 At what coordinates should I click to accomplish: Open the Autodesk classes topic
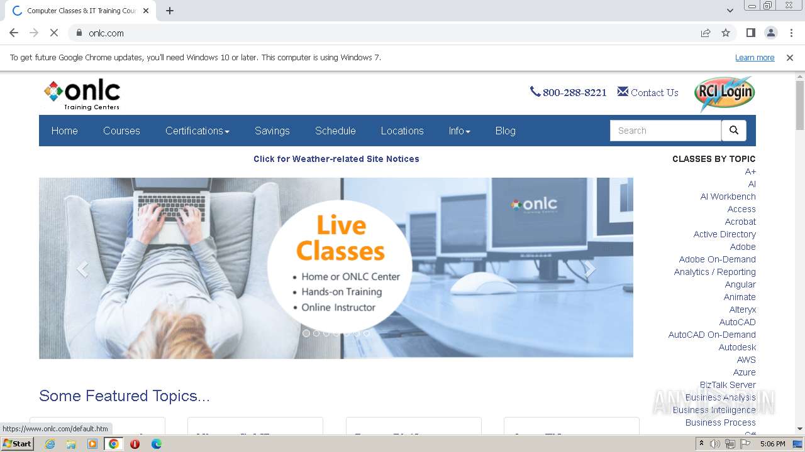[738, 347]
